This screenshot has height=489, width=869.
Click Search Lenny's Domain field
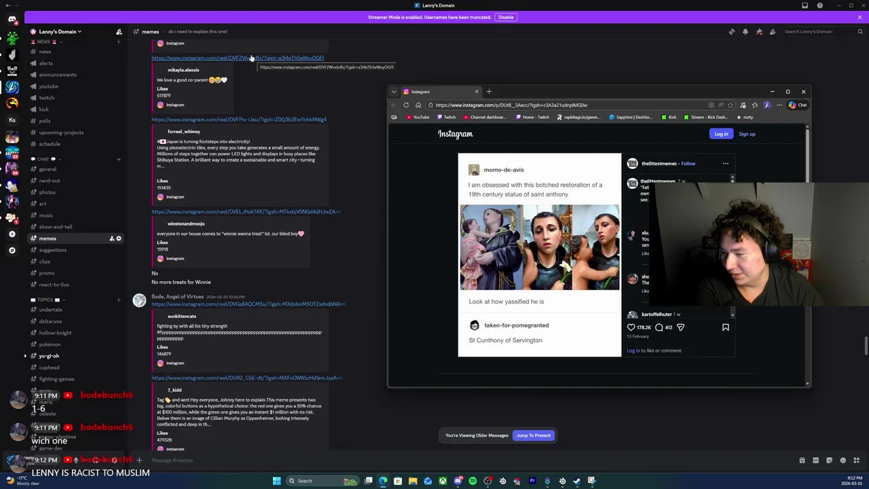[x=823, y=31]
